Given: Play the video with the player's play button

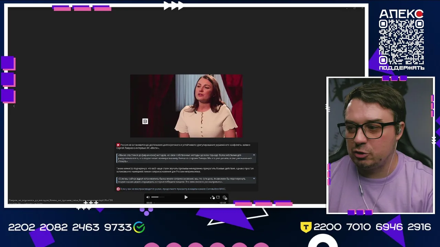Looking at the screenshot, I should 186,197.
